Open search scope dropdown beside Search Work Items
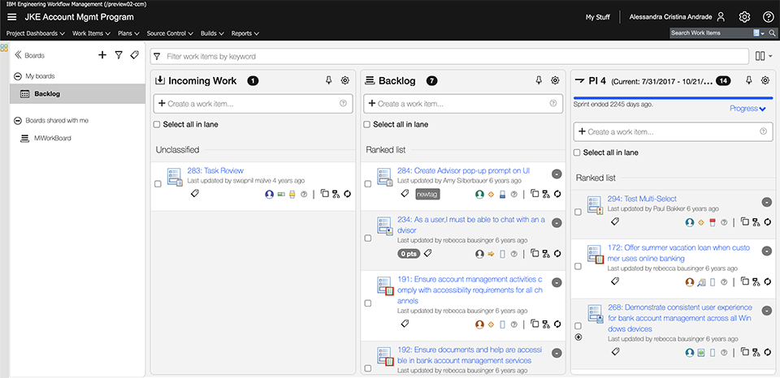Screen dimensions: 780x378 tap(759, 32)
